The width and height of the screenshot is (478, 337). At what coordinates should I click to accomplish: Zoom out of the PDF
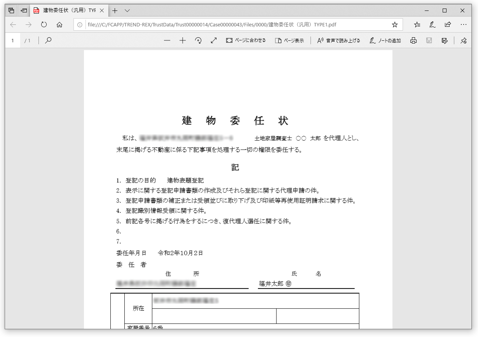167,40
